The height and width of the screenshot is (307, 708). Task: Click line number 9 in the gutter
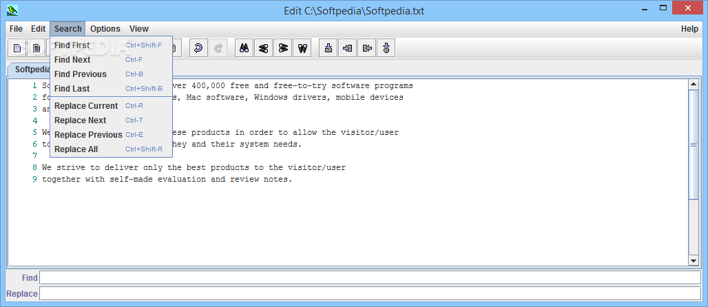(34, 179)
